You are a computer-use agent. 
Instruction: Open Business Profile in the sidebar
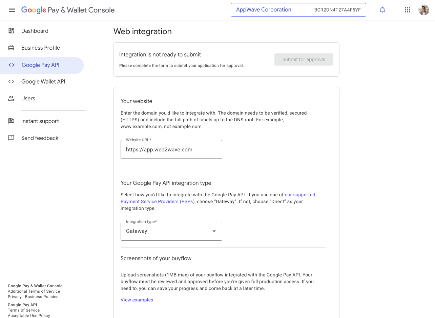[x=41, y=48]
